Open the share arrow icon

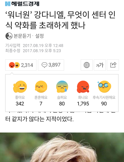(113, 65)
